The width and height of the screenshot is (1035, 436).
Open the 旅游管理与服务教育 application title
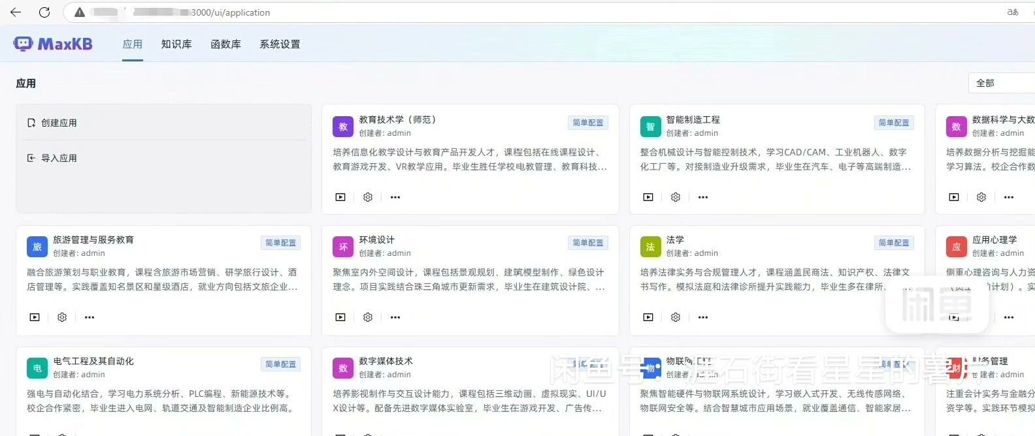click(93, 240)
